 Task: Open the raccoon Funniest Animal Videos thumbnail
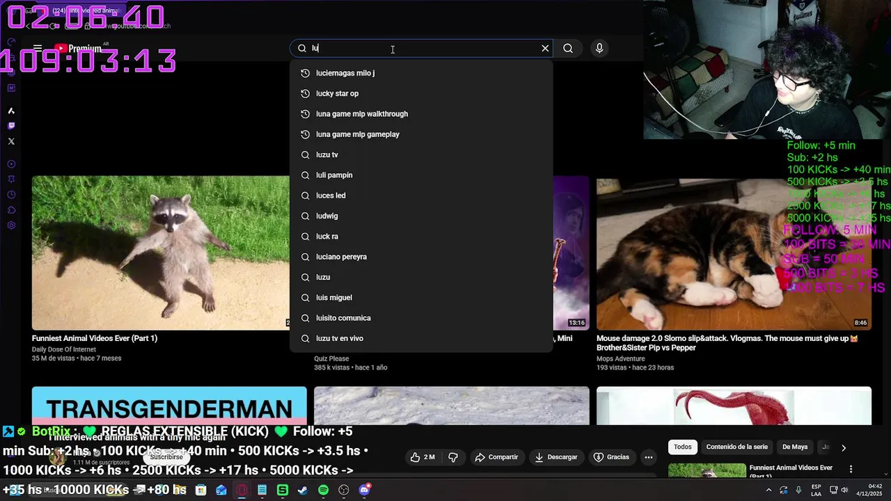pyautogui.click(x=161, y=253)
